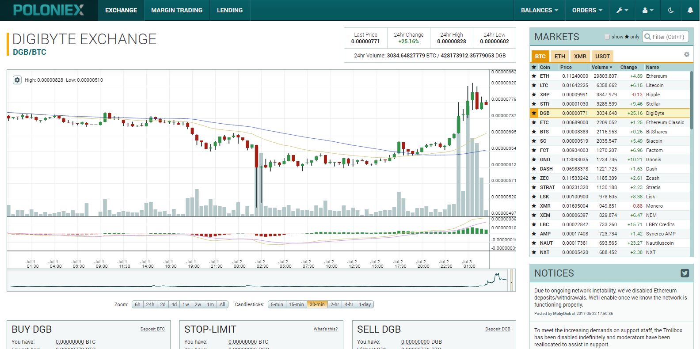Select 15-min candlesticks
700x349 pixels.
coord(296,304)
